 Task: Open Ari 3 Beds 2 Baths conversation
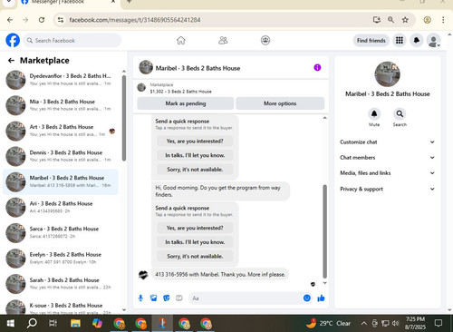[61, 207]
